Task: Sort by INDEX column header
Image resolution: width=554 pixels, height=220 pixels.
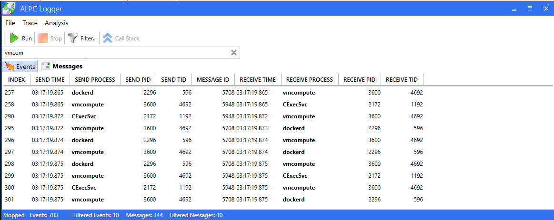Action: pyautogui.click(x=17, y=80)
